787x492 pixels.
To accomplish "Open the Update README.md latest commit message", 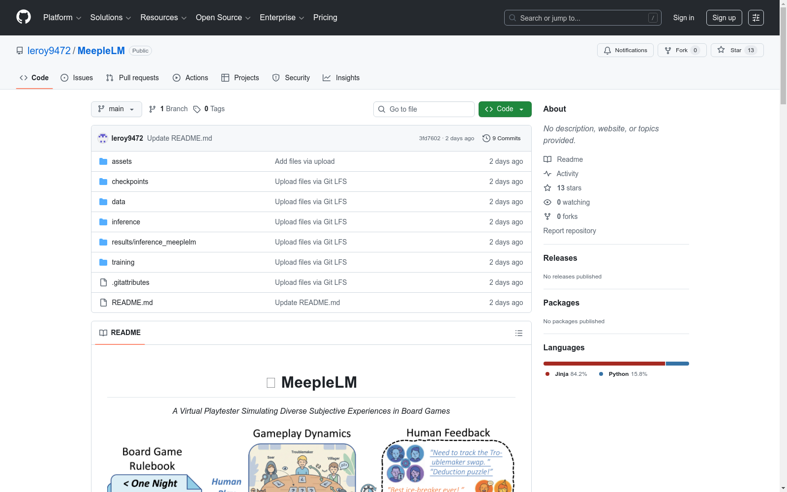I will 180,138.
